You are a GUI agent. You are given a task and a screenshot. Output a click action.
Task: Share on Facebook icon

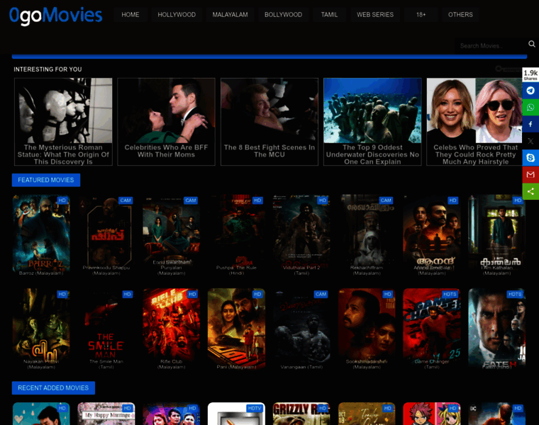pos(530,124)
